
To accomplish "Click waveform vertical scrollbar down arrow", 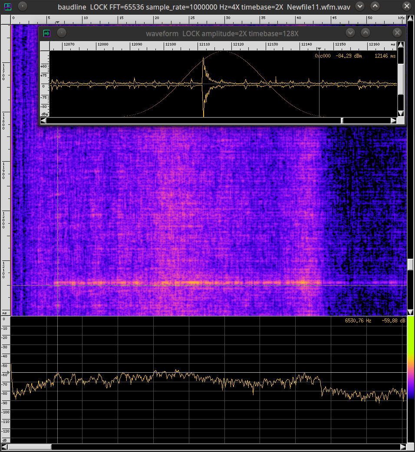I will [x=401, y=113].
